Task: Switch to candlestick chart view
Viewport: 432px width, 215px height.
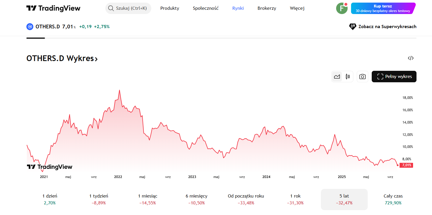Action: [348, 77]
